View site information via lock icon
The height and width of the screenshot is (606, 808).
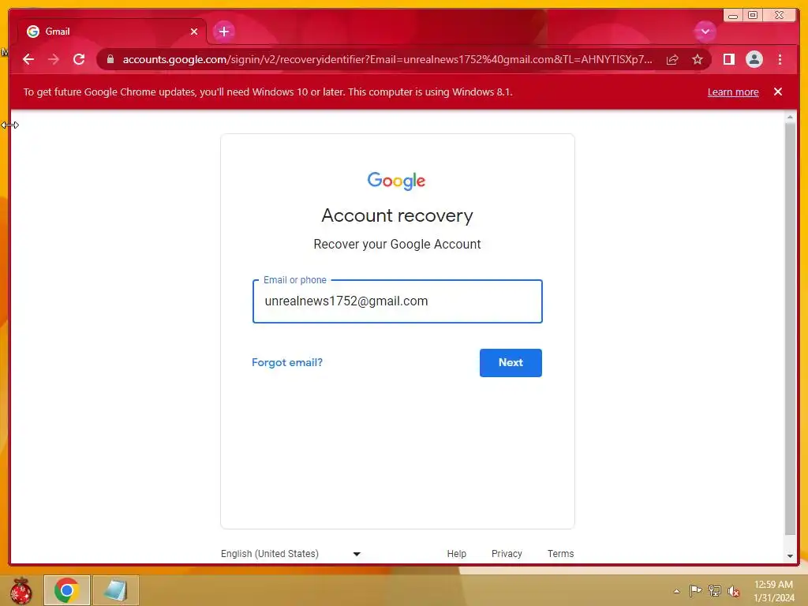coord(110,59)
